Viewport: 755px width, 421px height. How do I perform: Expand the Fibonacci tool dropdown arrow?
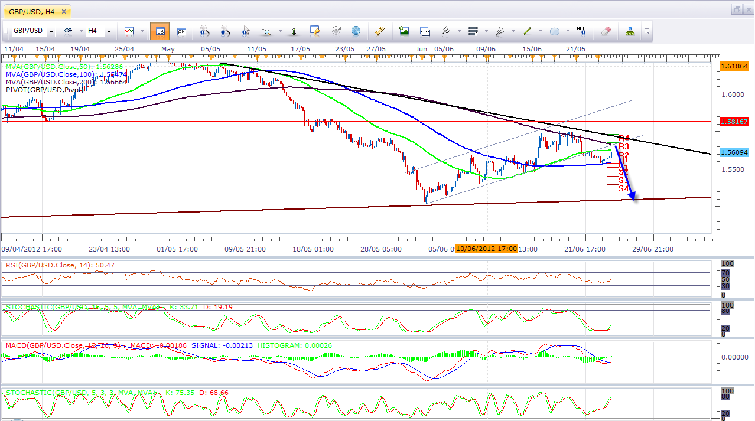[x=486, y=31]
